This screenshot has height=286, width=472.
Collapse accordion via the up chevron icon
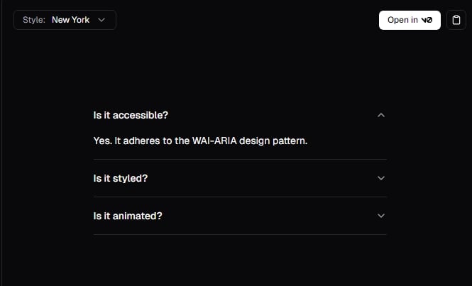(381, 115)
